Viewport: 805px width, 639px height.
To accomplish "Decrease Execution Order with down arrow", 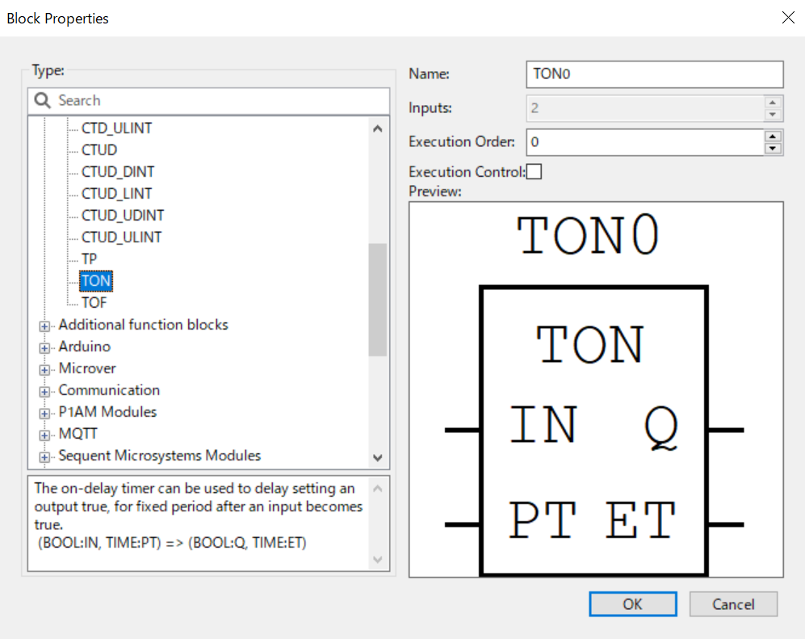I will tap(774, 148).
